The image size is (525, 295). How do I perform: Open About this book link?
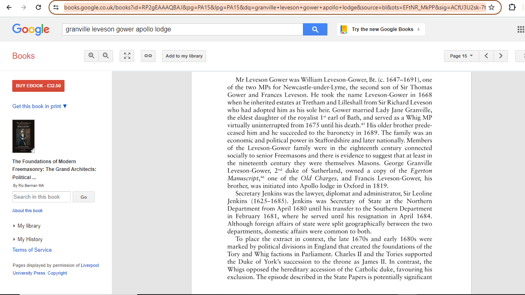[27, 211]
